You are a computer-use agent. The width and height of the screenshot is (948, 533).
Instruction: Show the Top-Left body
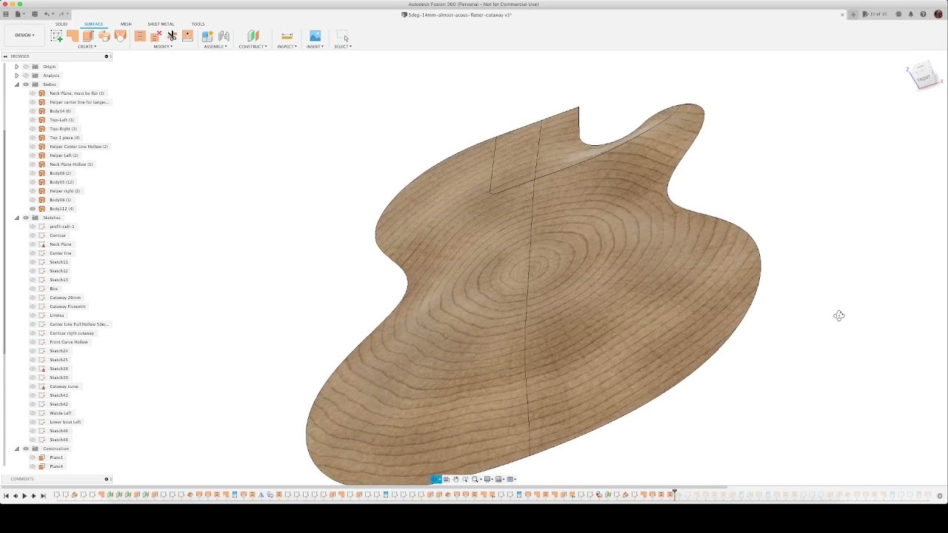click(33, 120)
